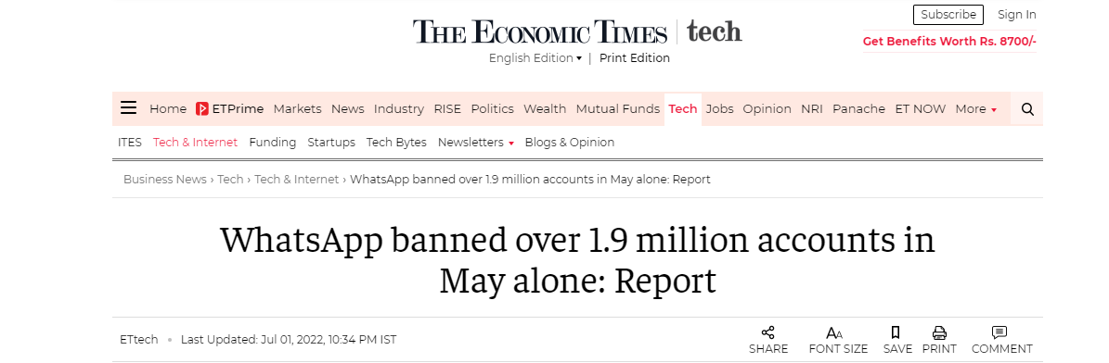Select the Markets menu item
The image size is (1109, 363).
[x=297, y=108]
